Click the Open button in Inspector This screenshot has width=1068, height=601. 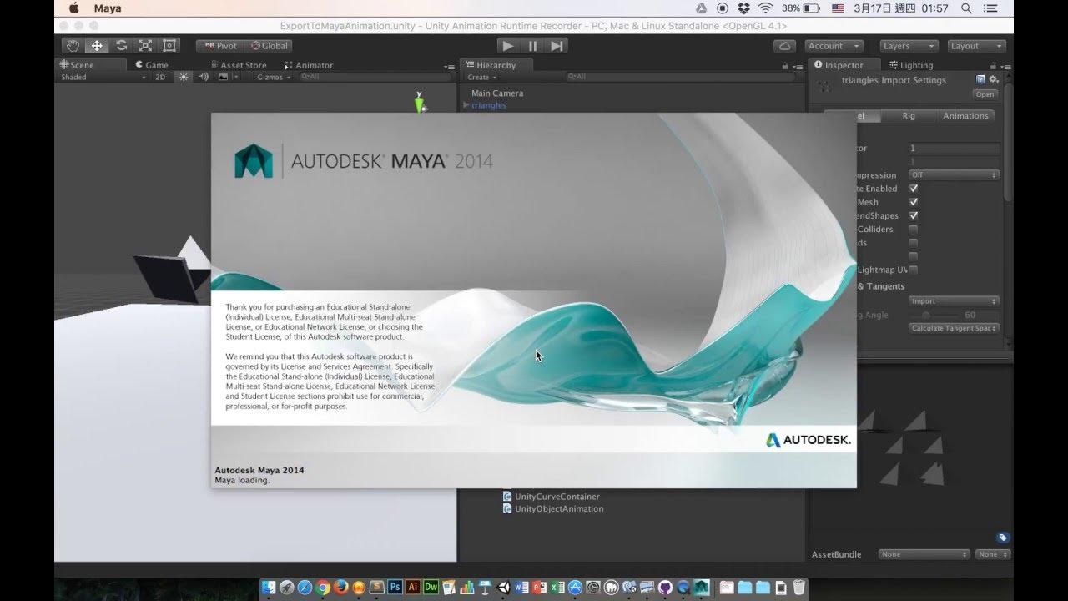[985, 94]
